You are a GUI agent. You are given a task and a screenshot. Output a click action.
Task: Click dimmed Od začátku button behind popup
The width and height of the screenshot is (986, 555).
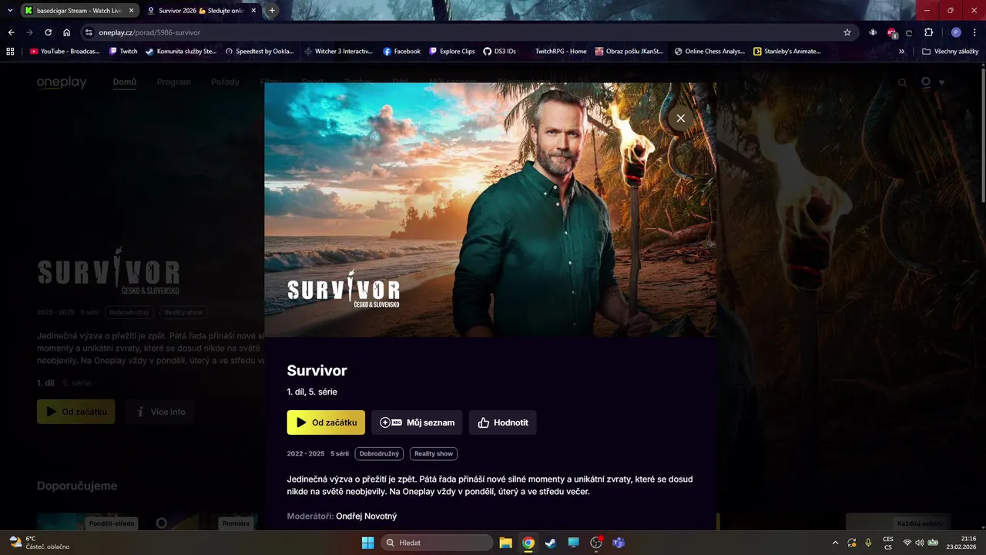(75, 412)
